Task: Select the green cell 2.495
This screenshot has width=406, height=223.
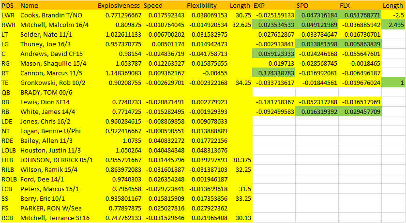Action: click(393, 25)
